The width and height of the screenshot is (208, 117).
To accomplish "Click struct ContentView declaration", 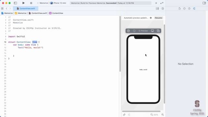I will (24, 42).
